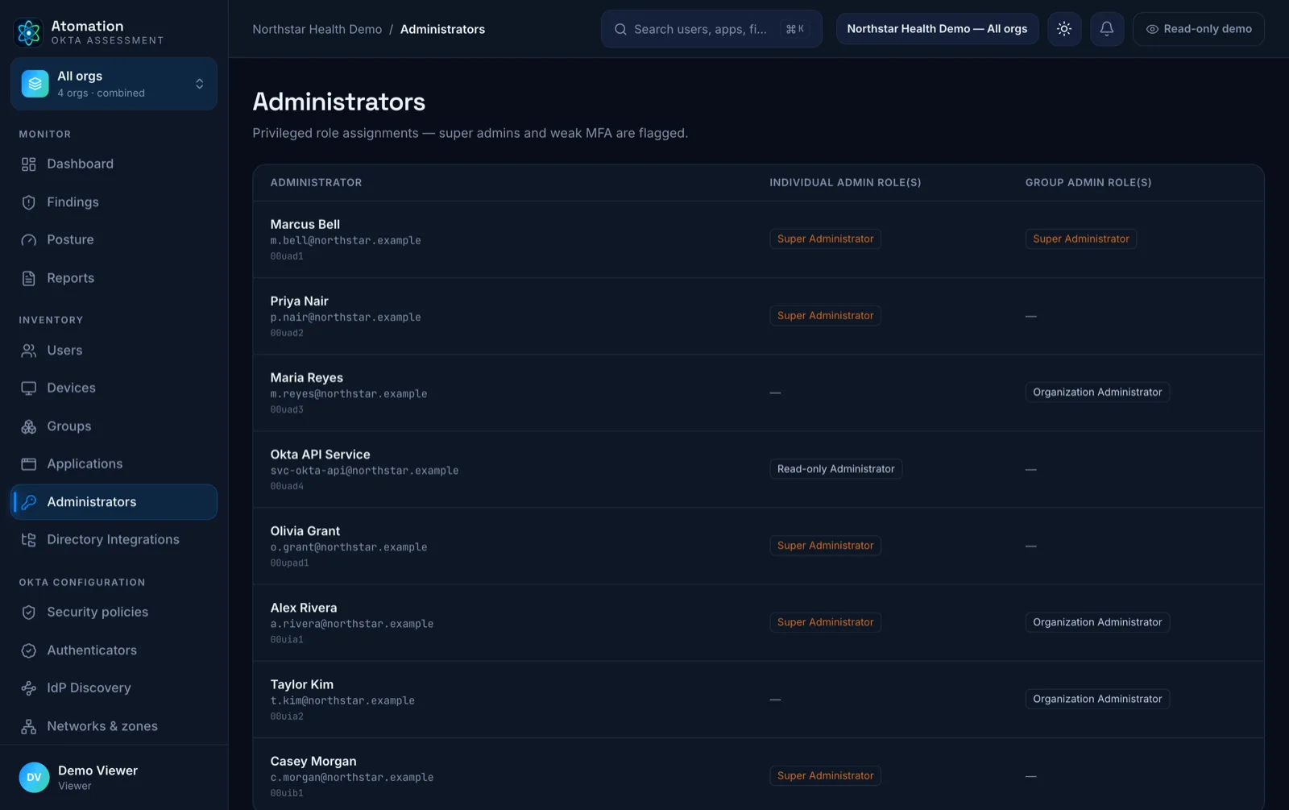Click Alex Rivera's Super Administrator badge
Image resolution: width=1289 pixels, height=810 pixels.
point(825,622)
